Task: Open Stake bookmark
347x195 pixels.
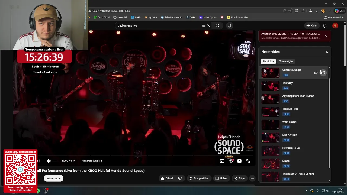Action: point(191,17)
